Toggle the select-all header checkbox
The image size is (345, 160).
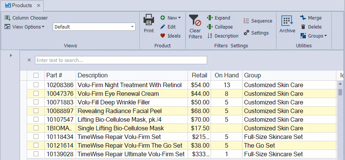pyautogui.click(x=36, y=75)
